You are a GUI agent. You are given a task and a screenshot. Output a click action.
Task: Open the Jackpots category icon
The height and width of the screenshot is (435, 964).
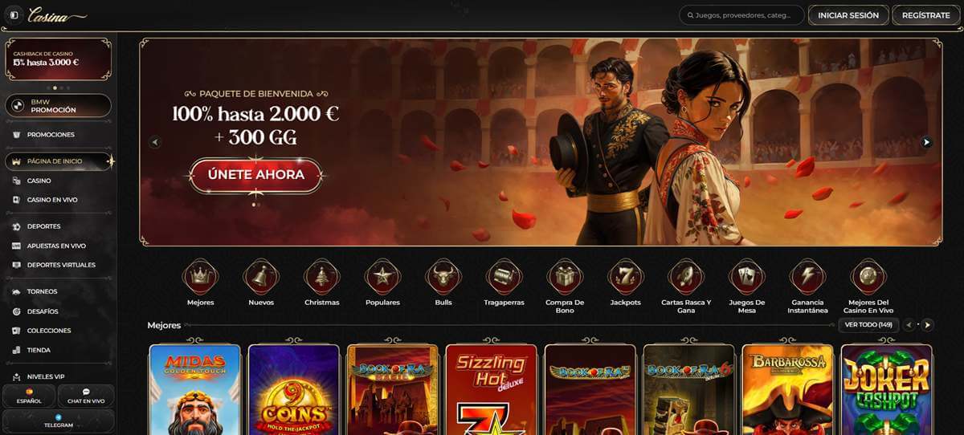(x=625, y=276)
